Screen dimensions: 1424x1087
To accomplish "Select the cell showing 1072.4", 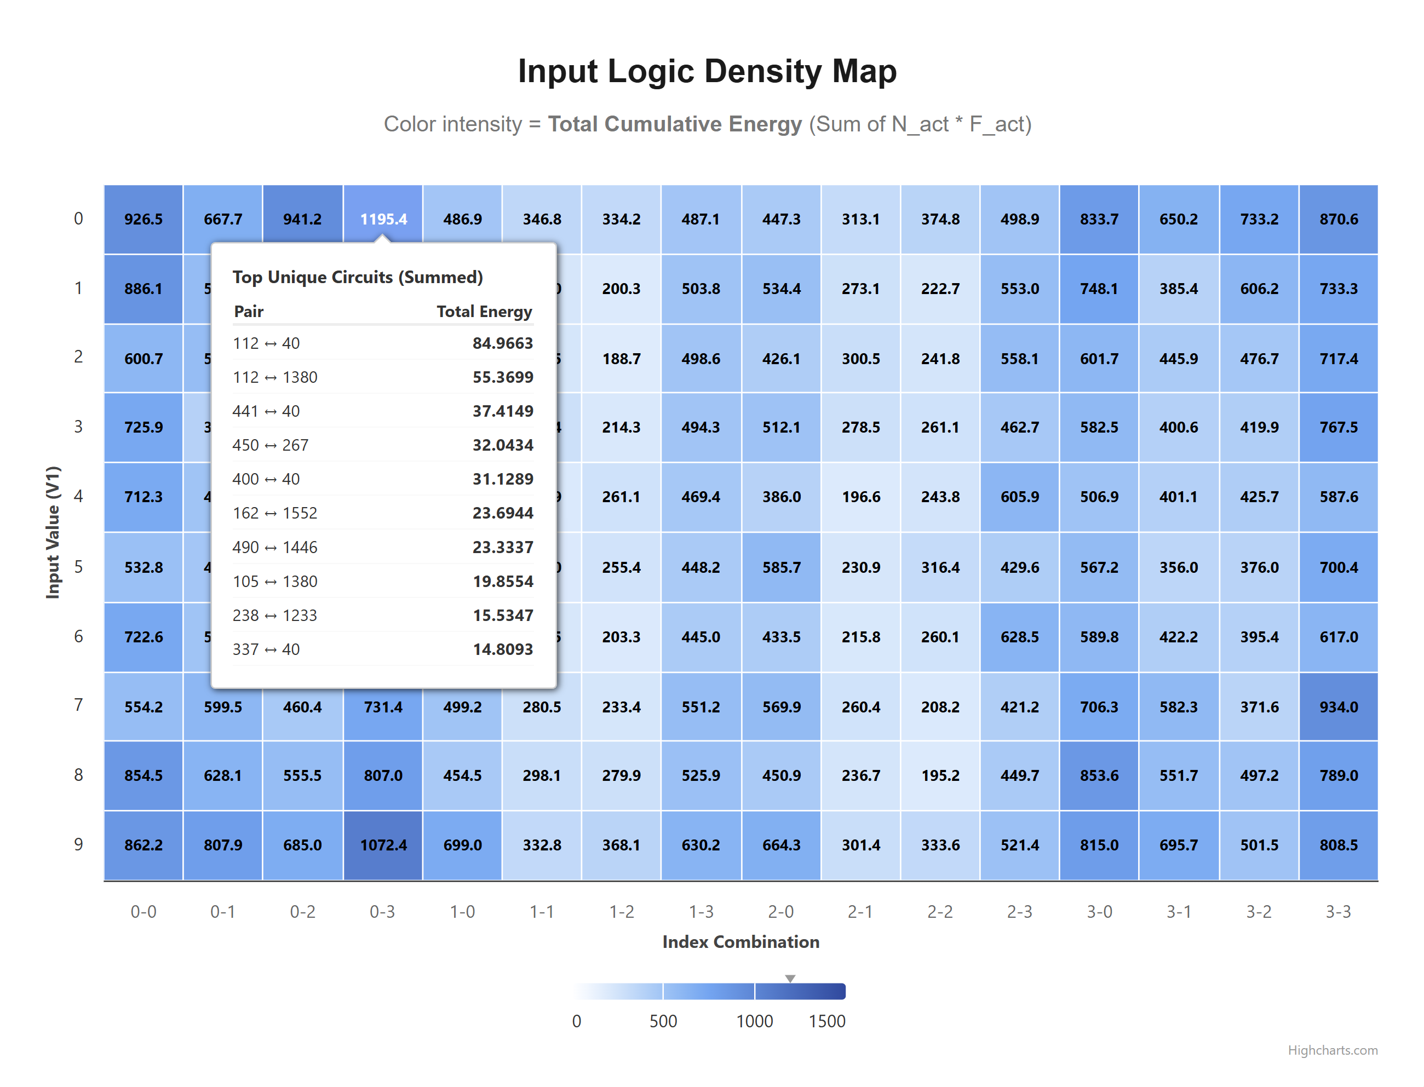I will [x=383, y=845].
